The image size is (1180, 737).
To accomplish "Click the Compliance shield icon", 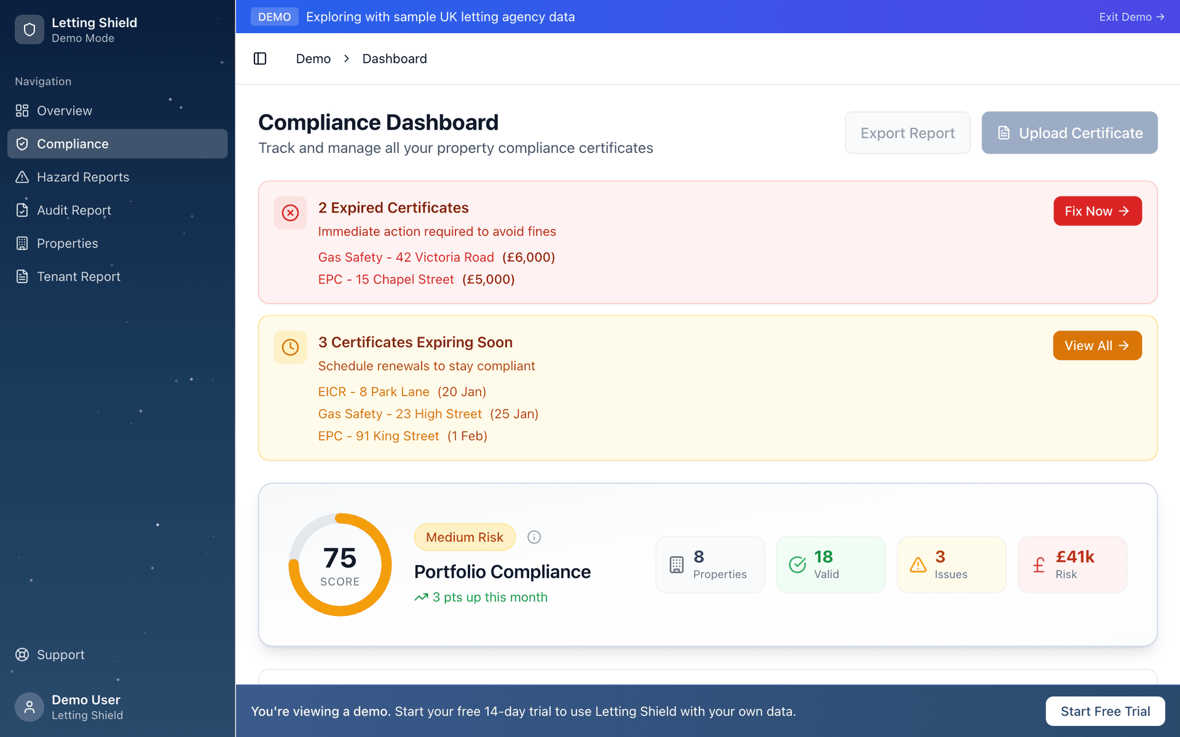I will click(x=22, y=143).
